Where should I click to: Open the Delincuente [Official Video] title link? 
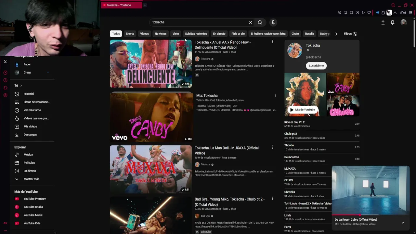point(223,45)
